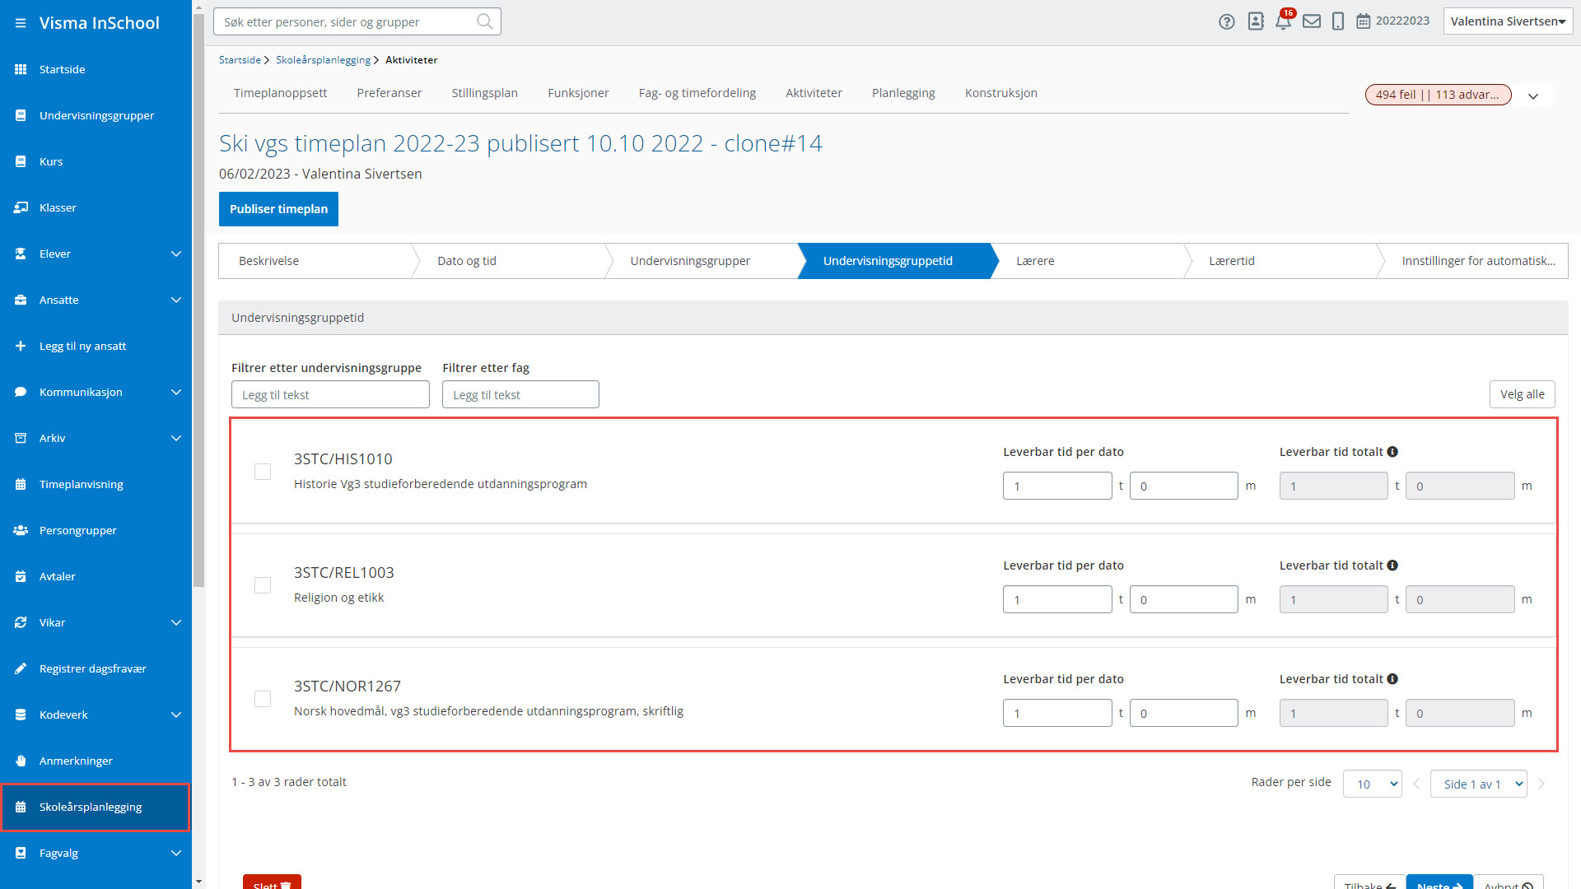Click minutes per dato field for 3STC/NOR1267
The width and height of the screenshot is (1581, 889).
(x=1183, y=713)
